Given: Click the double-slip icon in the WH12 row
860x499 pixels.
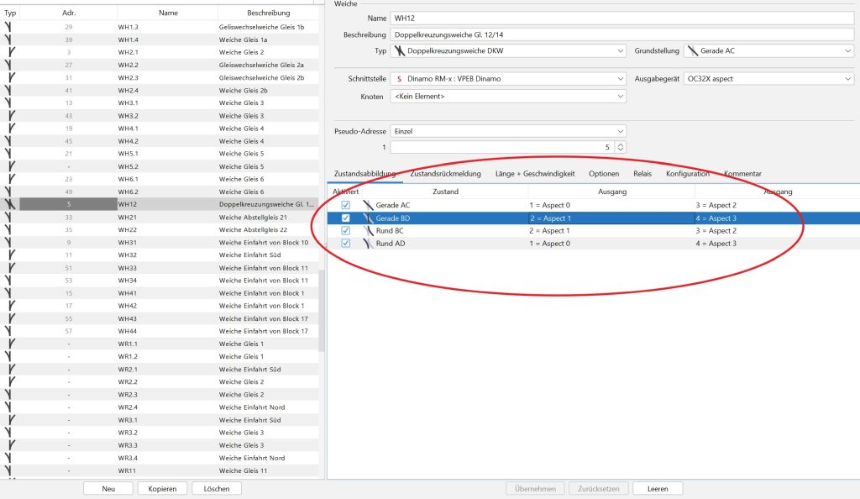Looking at the screenshot, I should point(8,204).
